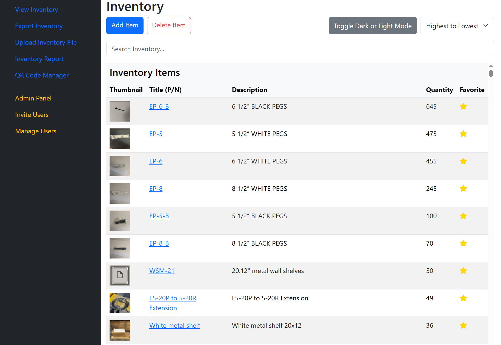
Task: Open the Highest to Lowest sort dropdown
Action: coord(457,26)
